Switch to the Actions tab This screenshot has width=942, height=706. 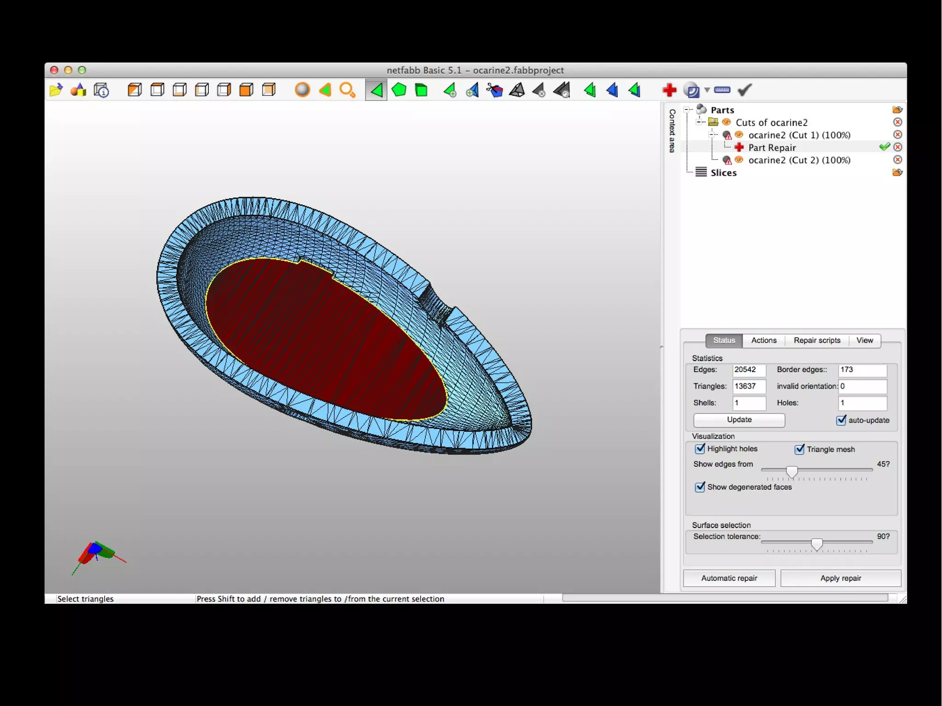tap(764, 340)
